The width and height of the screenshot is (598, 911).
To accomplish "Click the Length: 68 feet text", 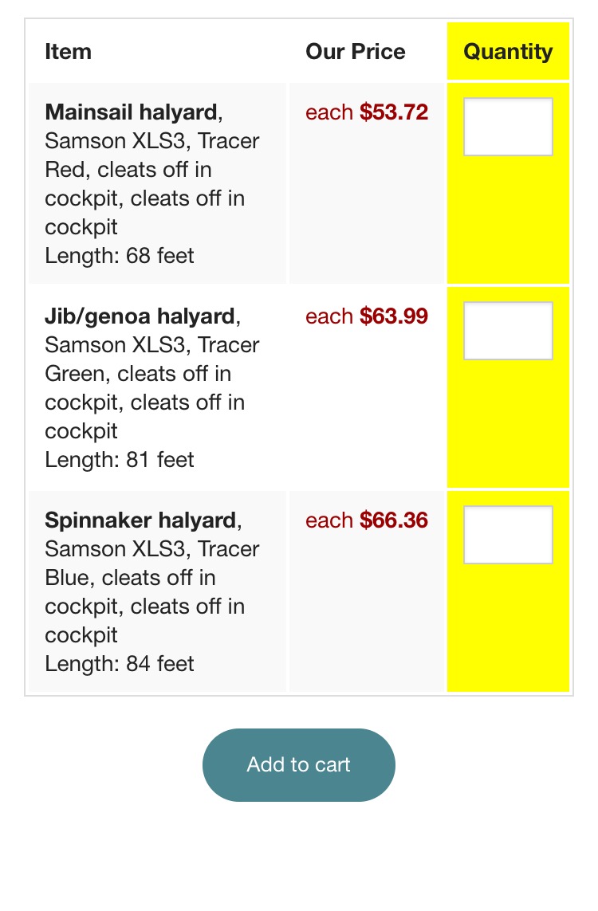I will 120,256.
